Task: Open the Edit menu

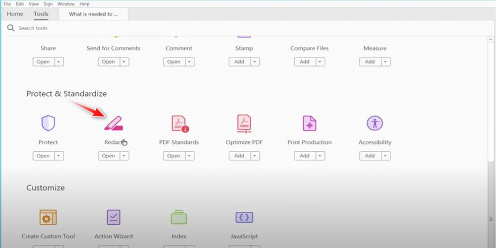Action: point(20,4)
